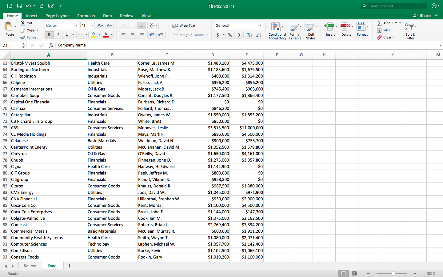The width and height of the screenshot is (443, 277).
Task: Click the Increase Decimal icon
Action: 250,35
